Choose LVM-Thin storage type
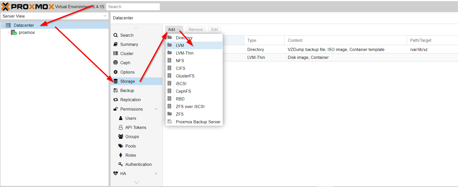Image resolution: width=458 pixels, height=187 pixels. point(194,53)
